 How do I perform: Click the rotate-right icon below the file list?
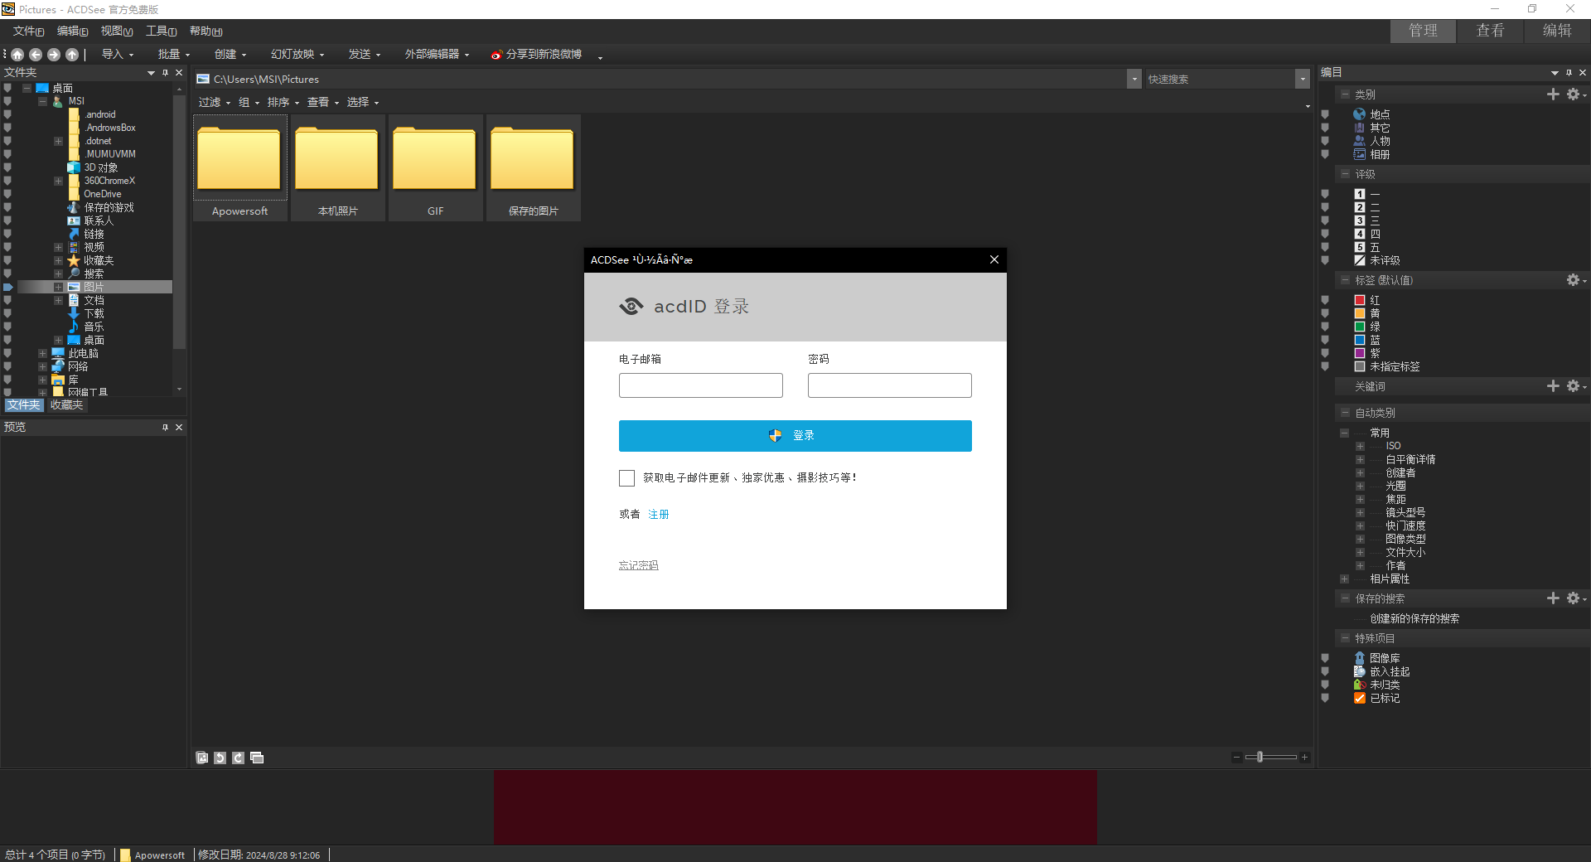(238, 757)
